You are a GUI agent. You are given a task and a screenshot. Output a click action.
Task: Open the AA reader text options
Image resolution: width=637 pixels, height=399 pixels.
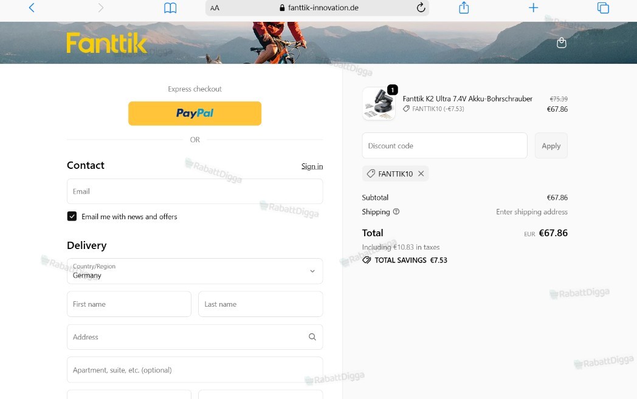tap(215, 8)
